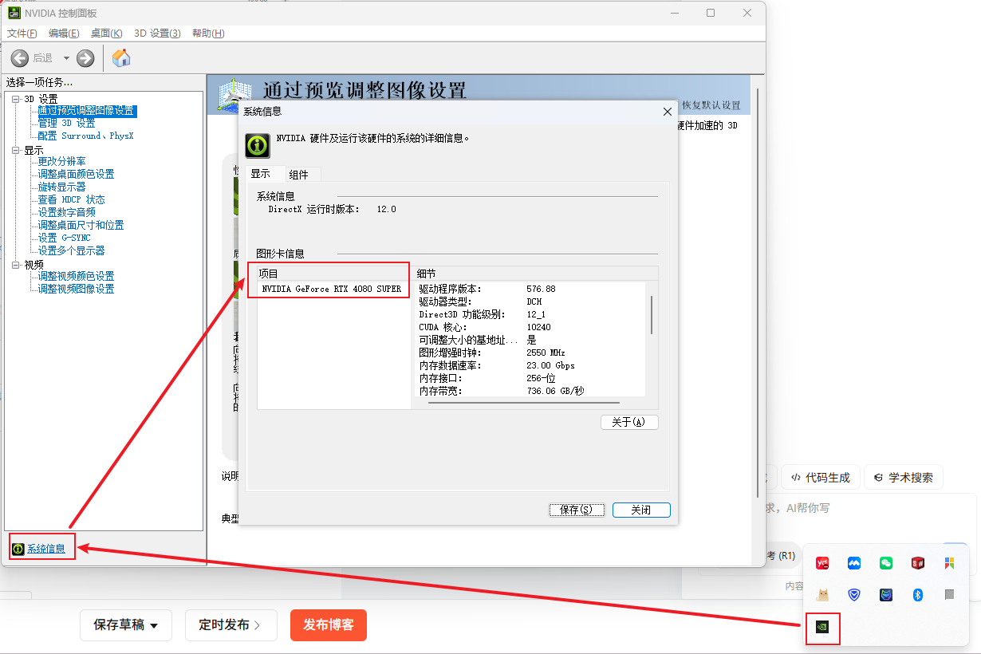The image size is (981, 654).
Task: Select 管理 3D 设置 in the tree
Action: (x=66, y=124)
